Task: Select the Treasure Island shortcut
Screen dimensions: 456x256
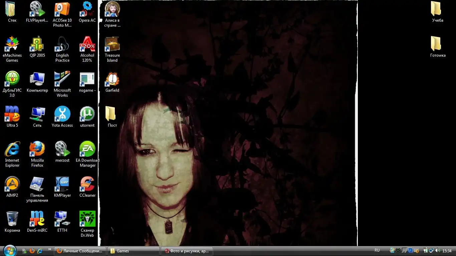Action: pos(112,44)
